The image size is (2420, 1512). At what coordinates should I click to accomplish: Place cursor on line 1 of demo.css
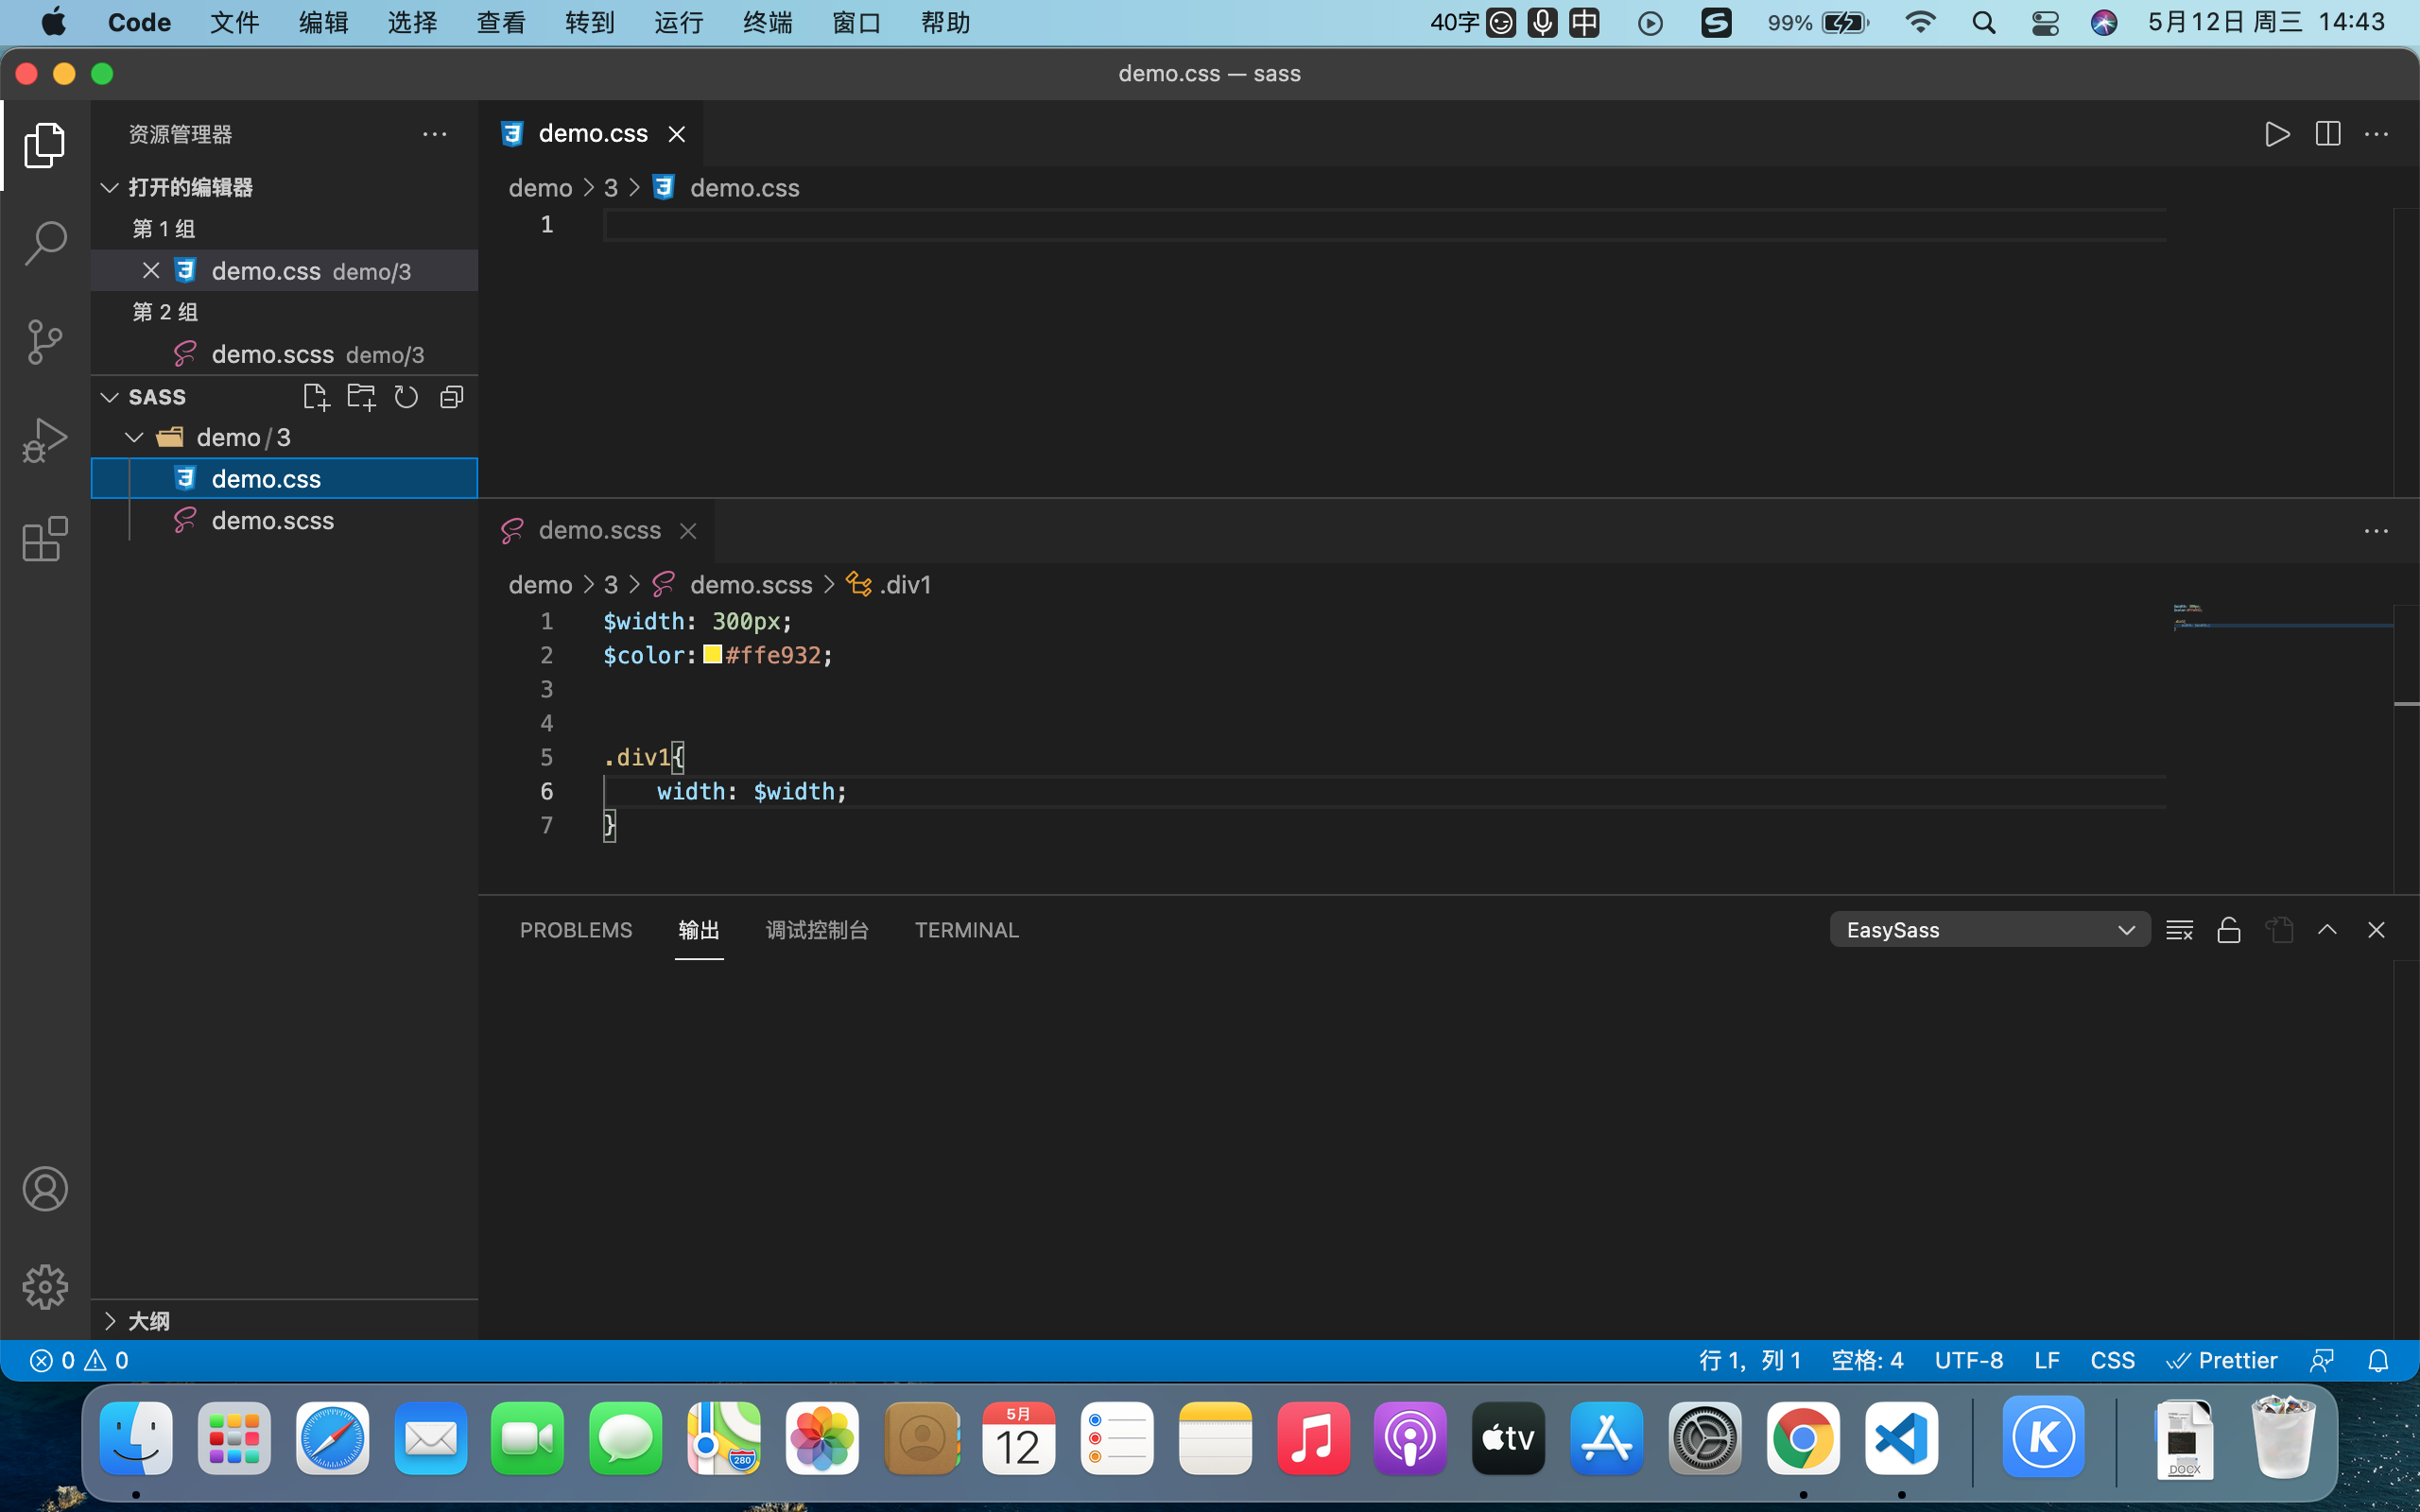(x=1384, y=225)
